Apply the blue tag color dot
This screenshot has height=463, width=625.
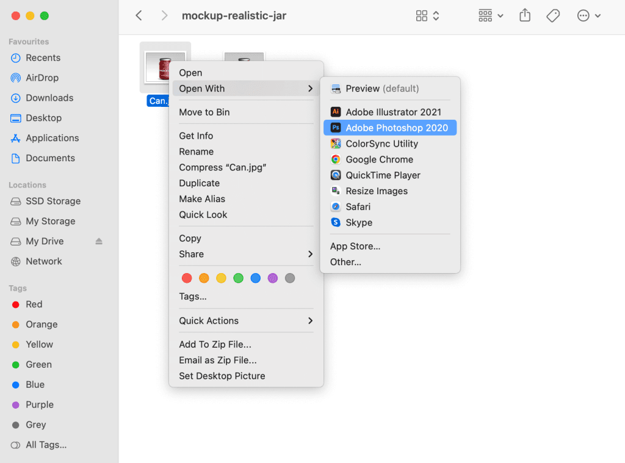256,278
